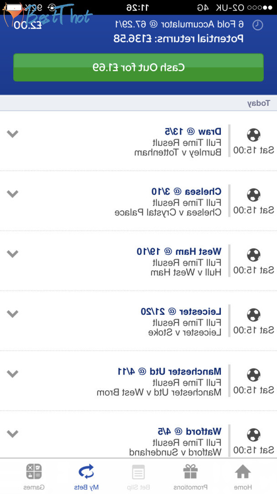Viewport: 277px width, 494px height.
Task: Tap the Manchester Utd @ 4/11 selection text
Action: 169,371
